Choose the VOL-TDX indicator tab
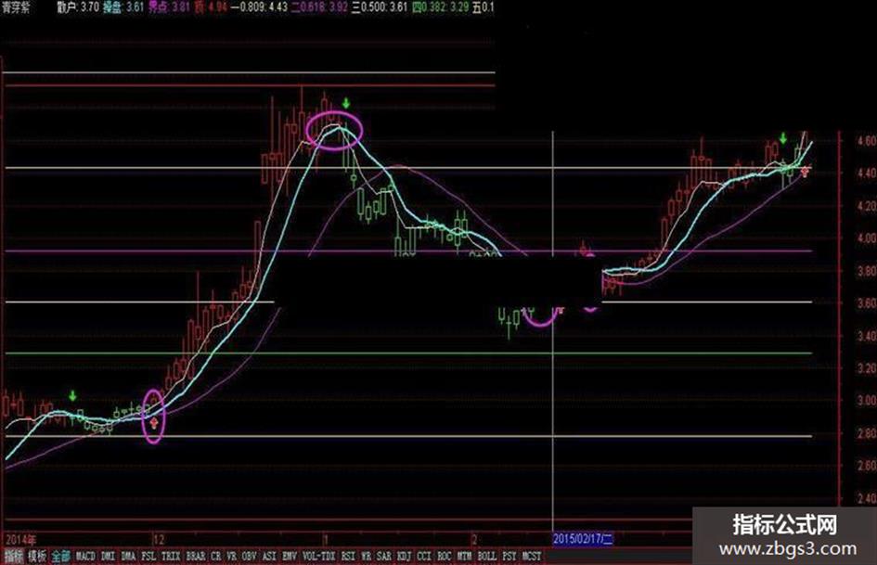 319,557
